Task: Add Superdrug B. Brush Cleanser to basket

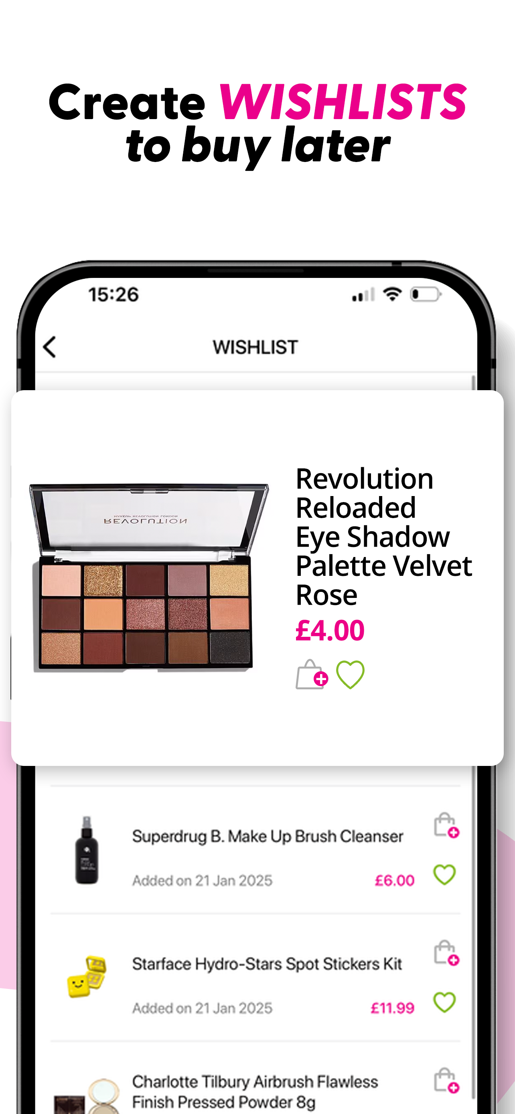Action: [x=446, y=825]
